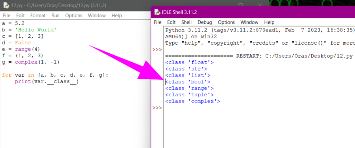The width and height of the screenshot is (355, 148).
Task: Open the Window menu in IDLE Shell
Action: coord(249,22)
